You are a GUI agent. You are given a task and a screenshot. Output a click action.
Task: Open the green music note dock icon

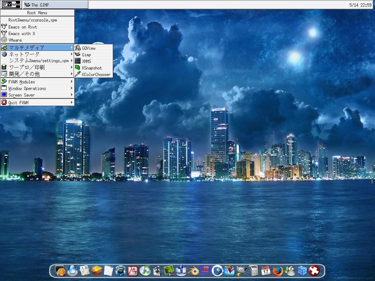tap(145, 271)
